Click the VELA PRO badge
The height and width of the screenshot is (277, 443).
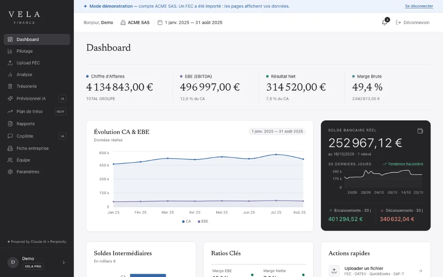[33, 266]
